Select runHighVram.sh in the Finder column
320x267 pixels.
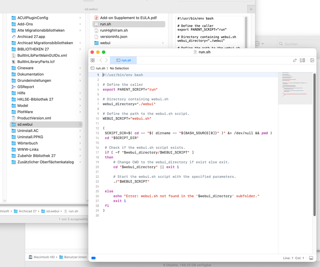pos(114,30)
